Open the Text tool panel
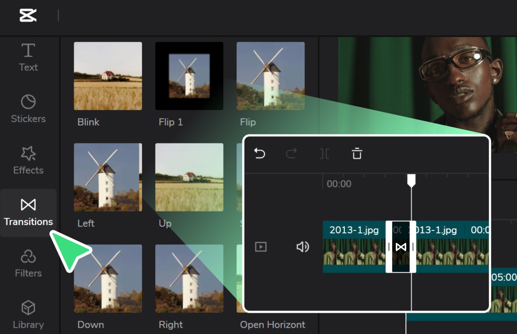Screen dimensions: 517x334 28,57
